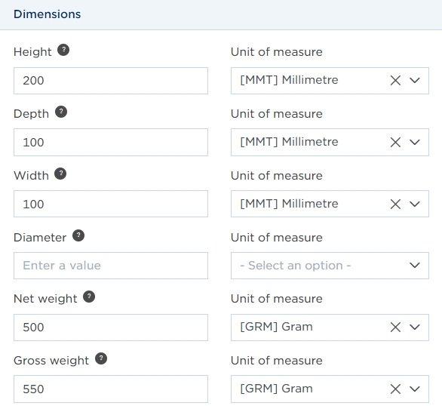The height and width of the screenshot is (406, 442).
Task: Clear the Depth unit of measure
Action: point(395,142)
